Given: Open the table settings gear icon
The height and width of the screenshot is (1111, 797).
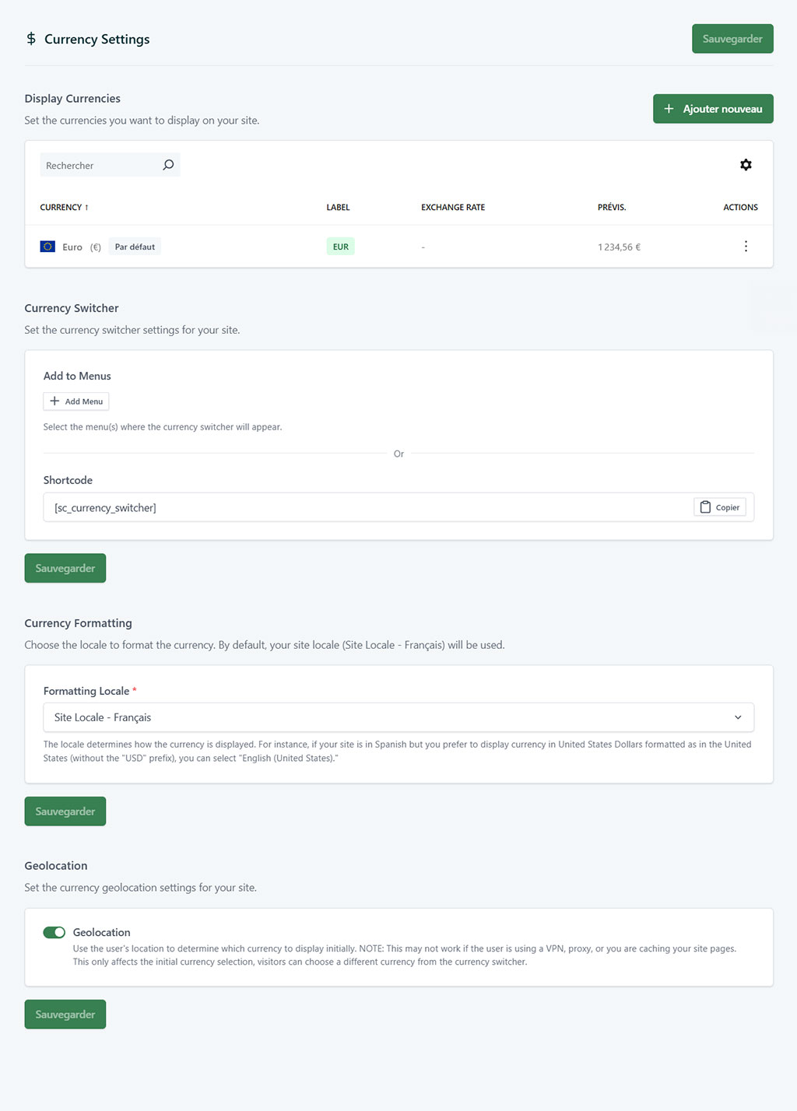Looking at the screenshot, I should tap(746, 164).
